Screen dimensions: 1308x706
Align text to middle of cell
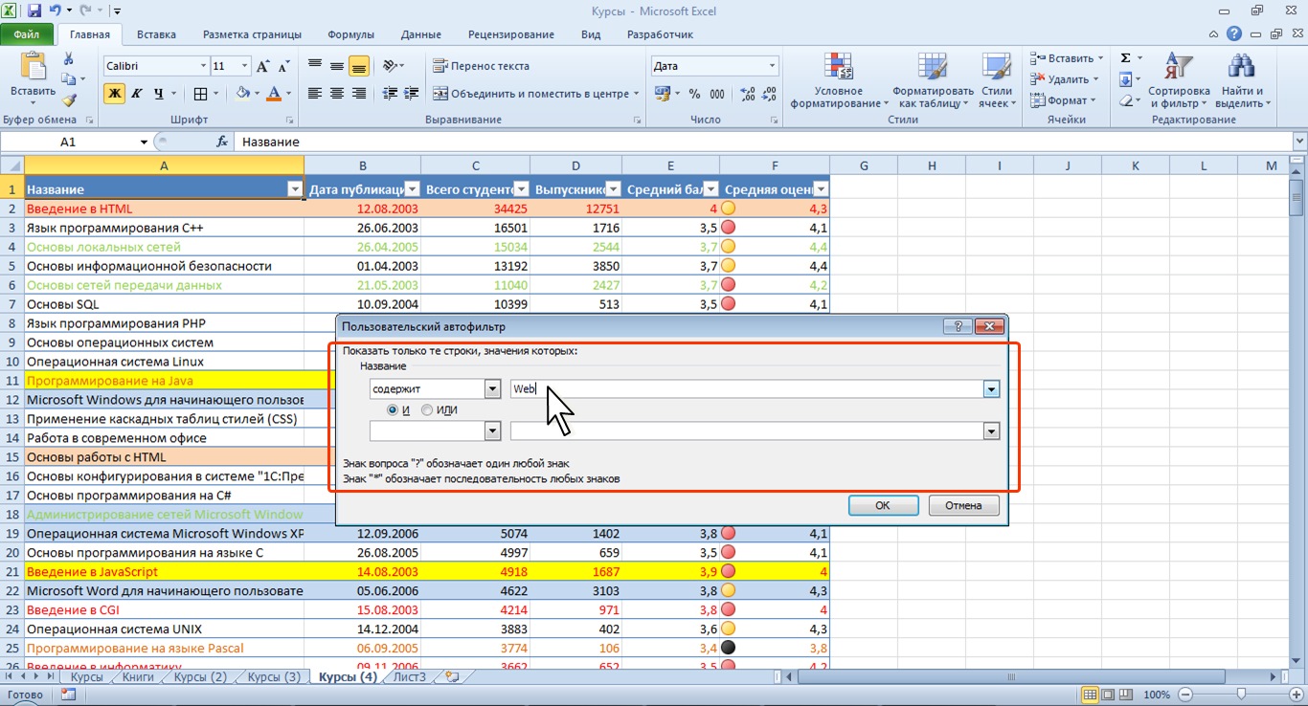(337, 66)
